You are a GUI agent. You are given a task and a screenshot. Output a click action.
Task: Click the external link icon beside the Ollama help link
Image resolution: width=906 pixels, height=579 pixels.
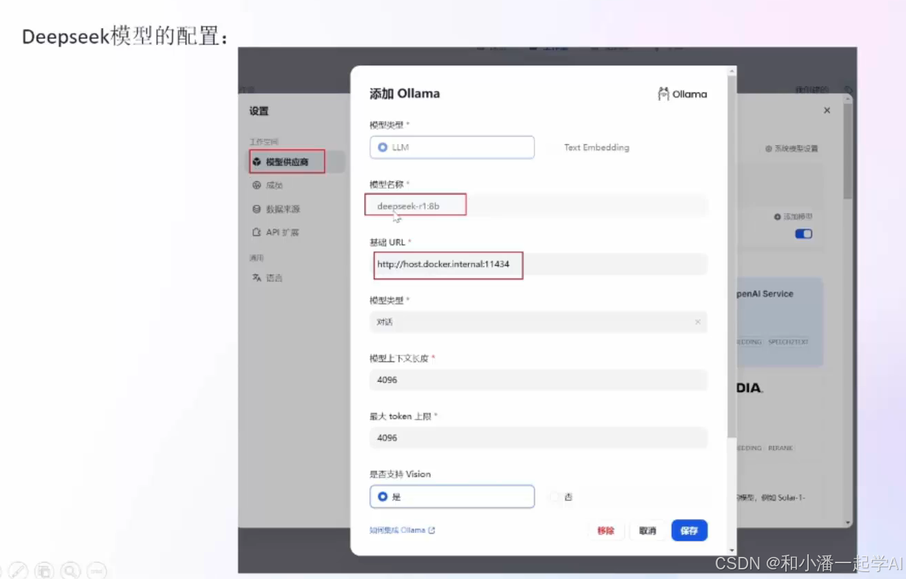point(432,530)
